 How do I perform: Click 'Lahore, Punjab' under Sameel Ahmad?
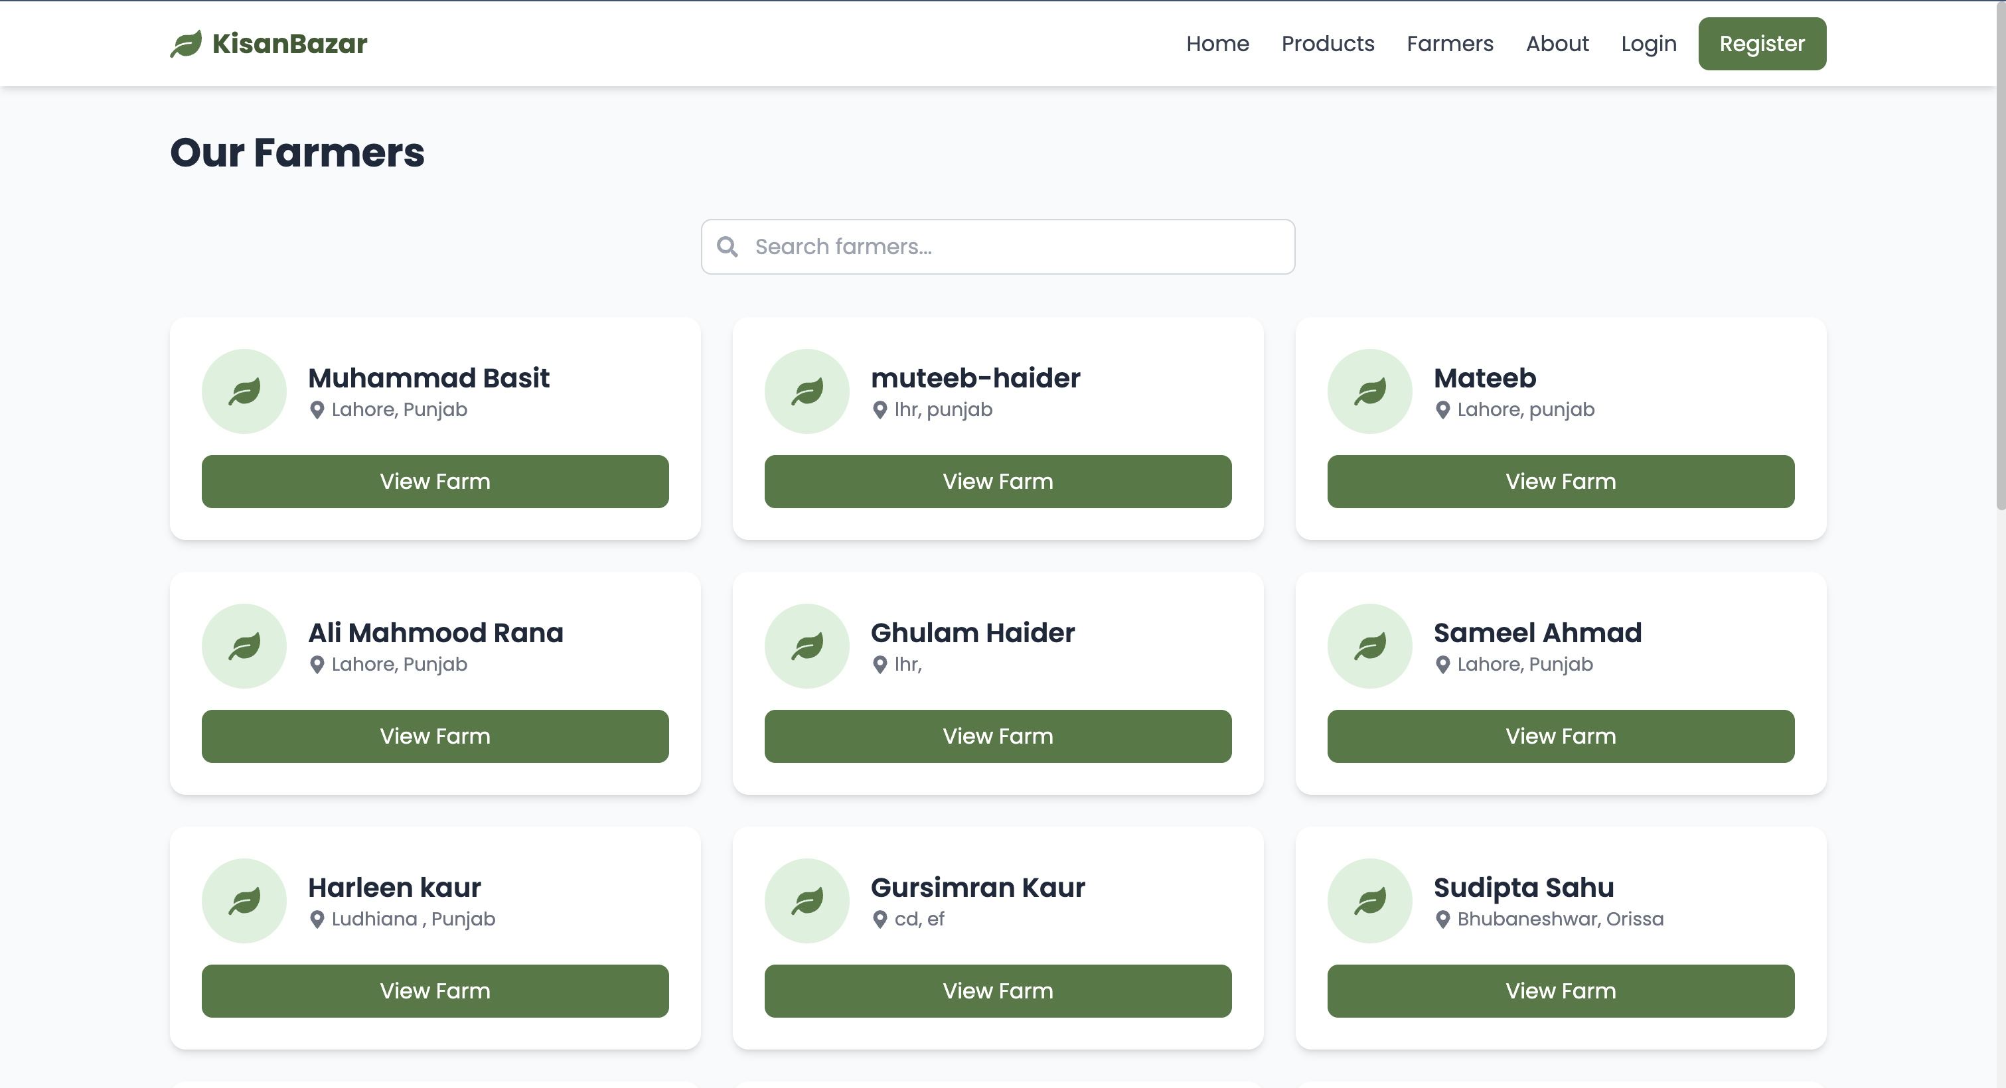click(x=1525, y=665)
